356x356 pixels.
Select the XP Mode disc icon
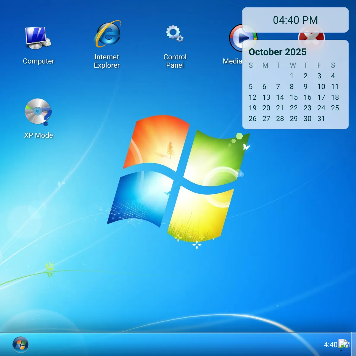(38, 112)
